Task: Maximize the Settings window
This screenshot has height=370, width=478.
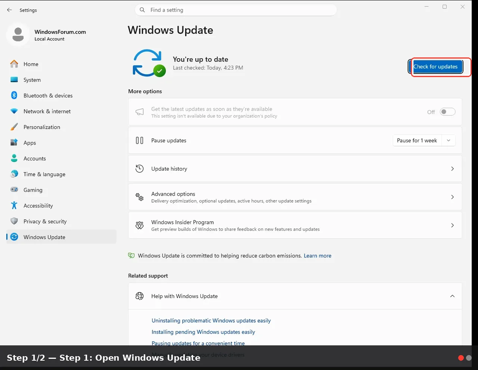Action: pyautogui.click(x=444, y=7)
